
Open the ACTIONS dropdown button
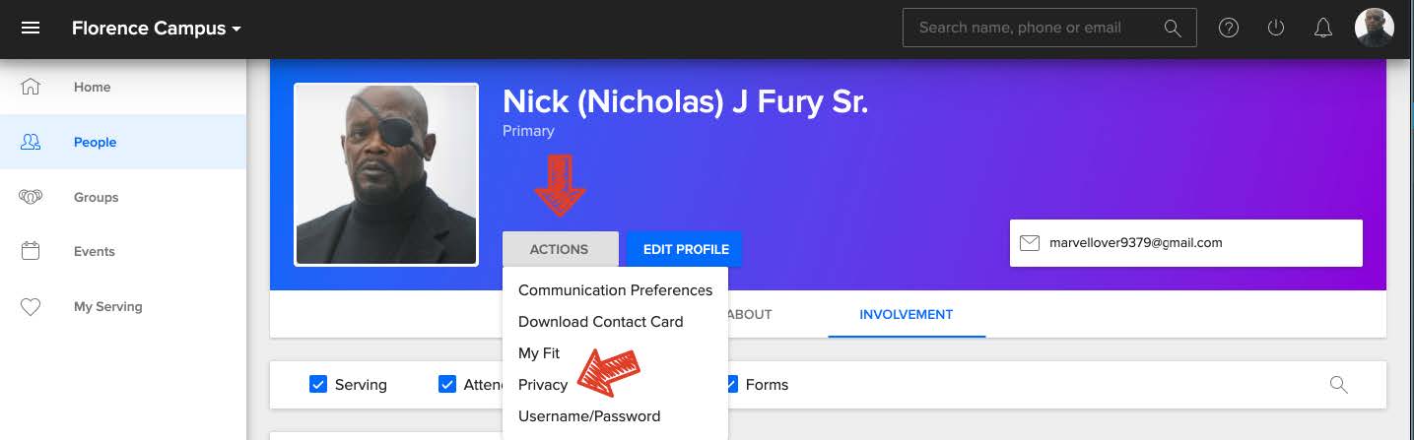tap(560, 249)
